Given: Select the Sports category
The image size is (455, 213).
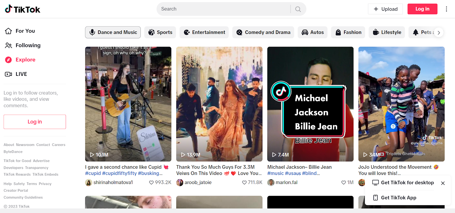Looking at the screenshot, I should pos(160,32).
